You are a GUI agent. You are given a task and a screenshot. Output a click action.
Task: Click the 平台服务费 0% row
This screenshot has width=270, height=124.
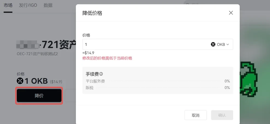[158, 81]
